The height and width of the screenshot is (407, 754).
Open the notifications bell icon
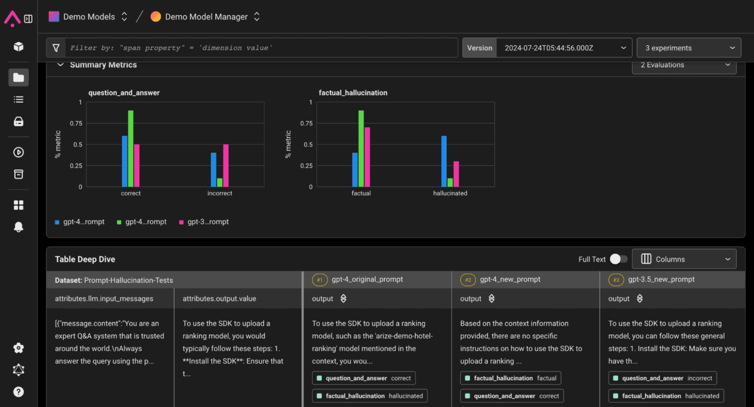click(x=18, y=227)
